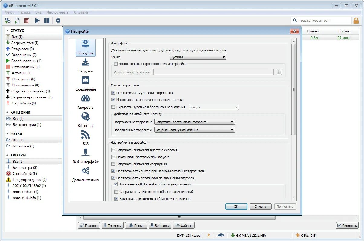
Task: Toggle Подтверждать автовыход по окончании загрузок
Action: (x=113, y=178)
